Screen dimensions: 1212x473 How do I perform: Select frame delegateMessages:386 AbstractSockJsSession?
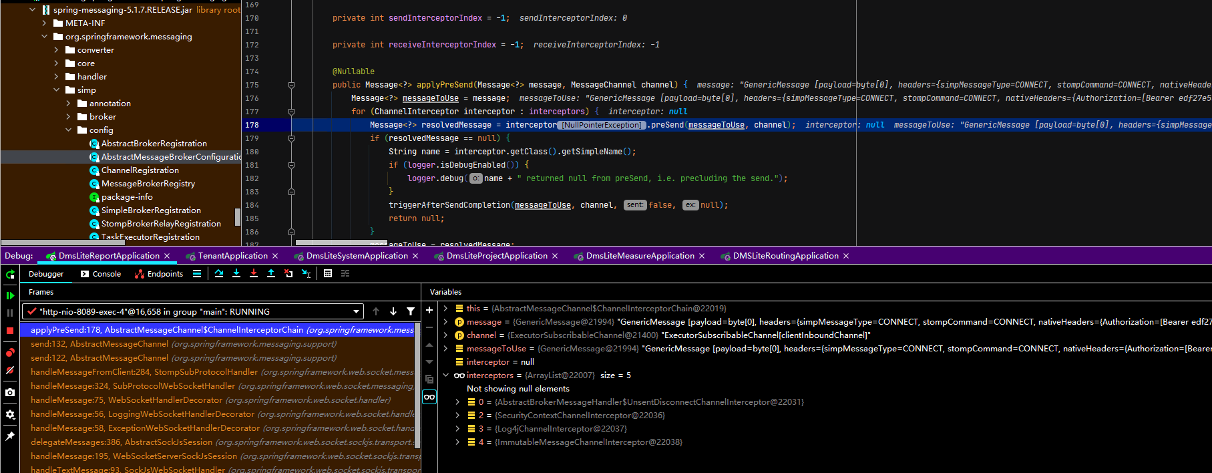pyautogui.click(x=218, y=442)
